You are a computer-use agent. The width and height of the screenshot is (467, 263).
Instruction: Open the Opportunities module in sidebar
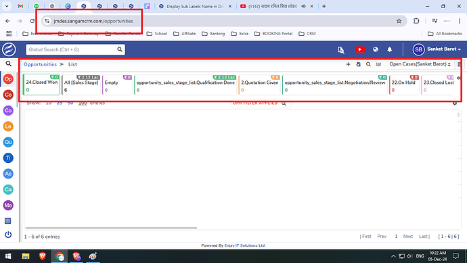click(x=8, y=79)
